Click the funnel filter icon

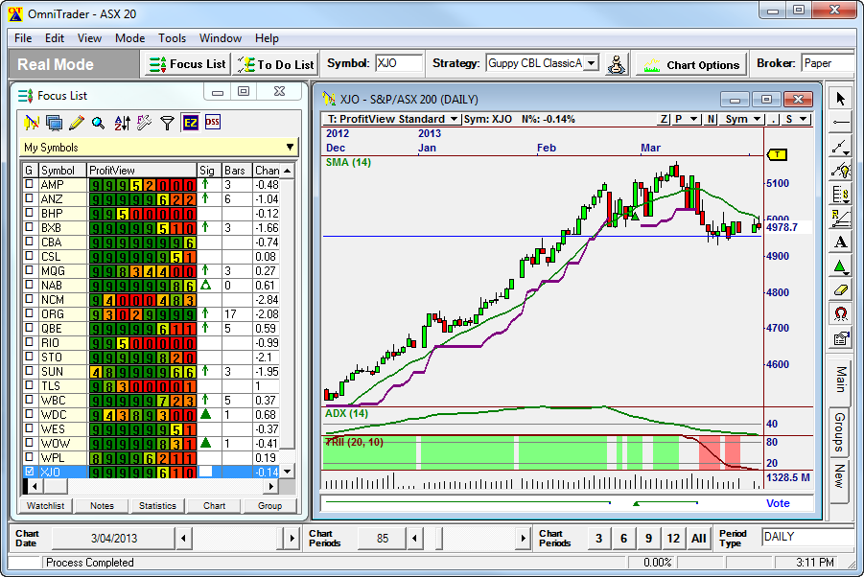pyautogui.click(x=167, y=123)
